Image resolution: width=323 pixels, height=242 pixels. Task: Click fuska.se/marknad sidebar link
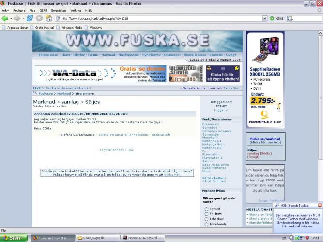(265, 139)
